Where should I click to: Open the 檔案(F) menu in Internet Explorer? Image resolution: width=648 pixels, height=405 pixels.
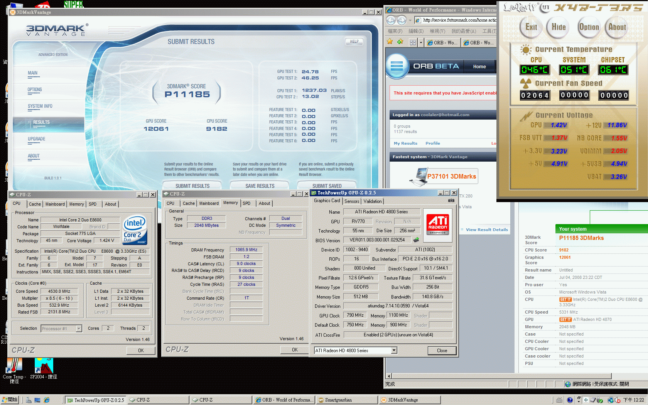[395, 31]
